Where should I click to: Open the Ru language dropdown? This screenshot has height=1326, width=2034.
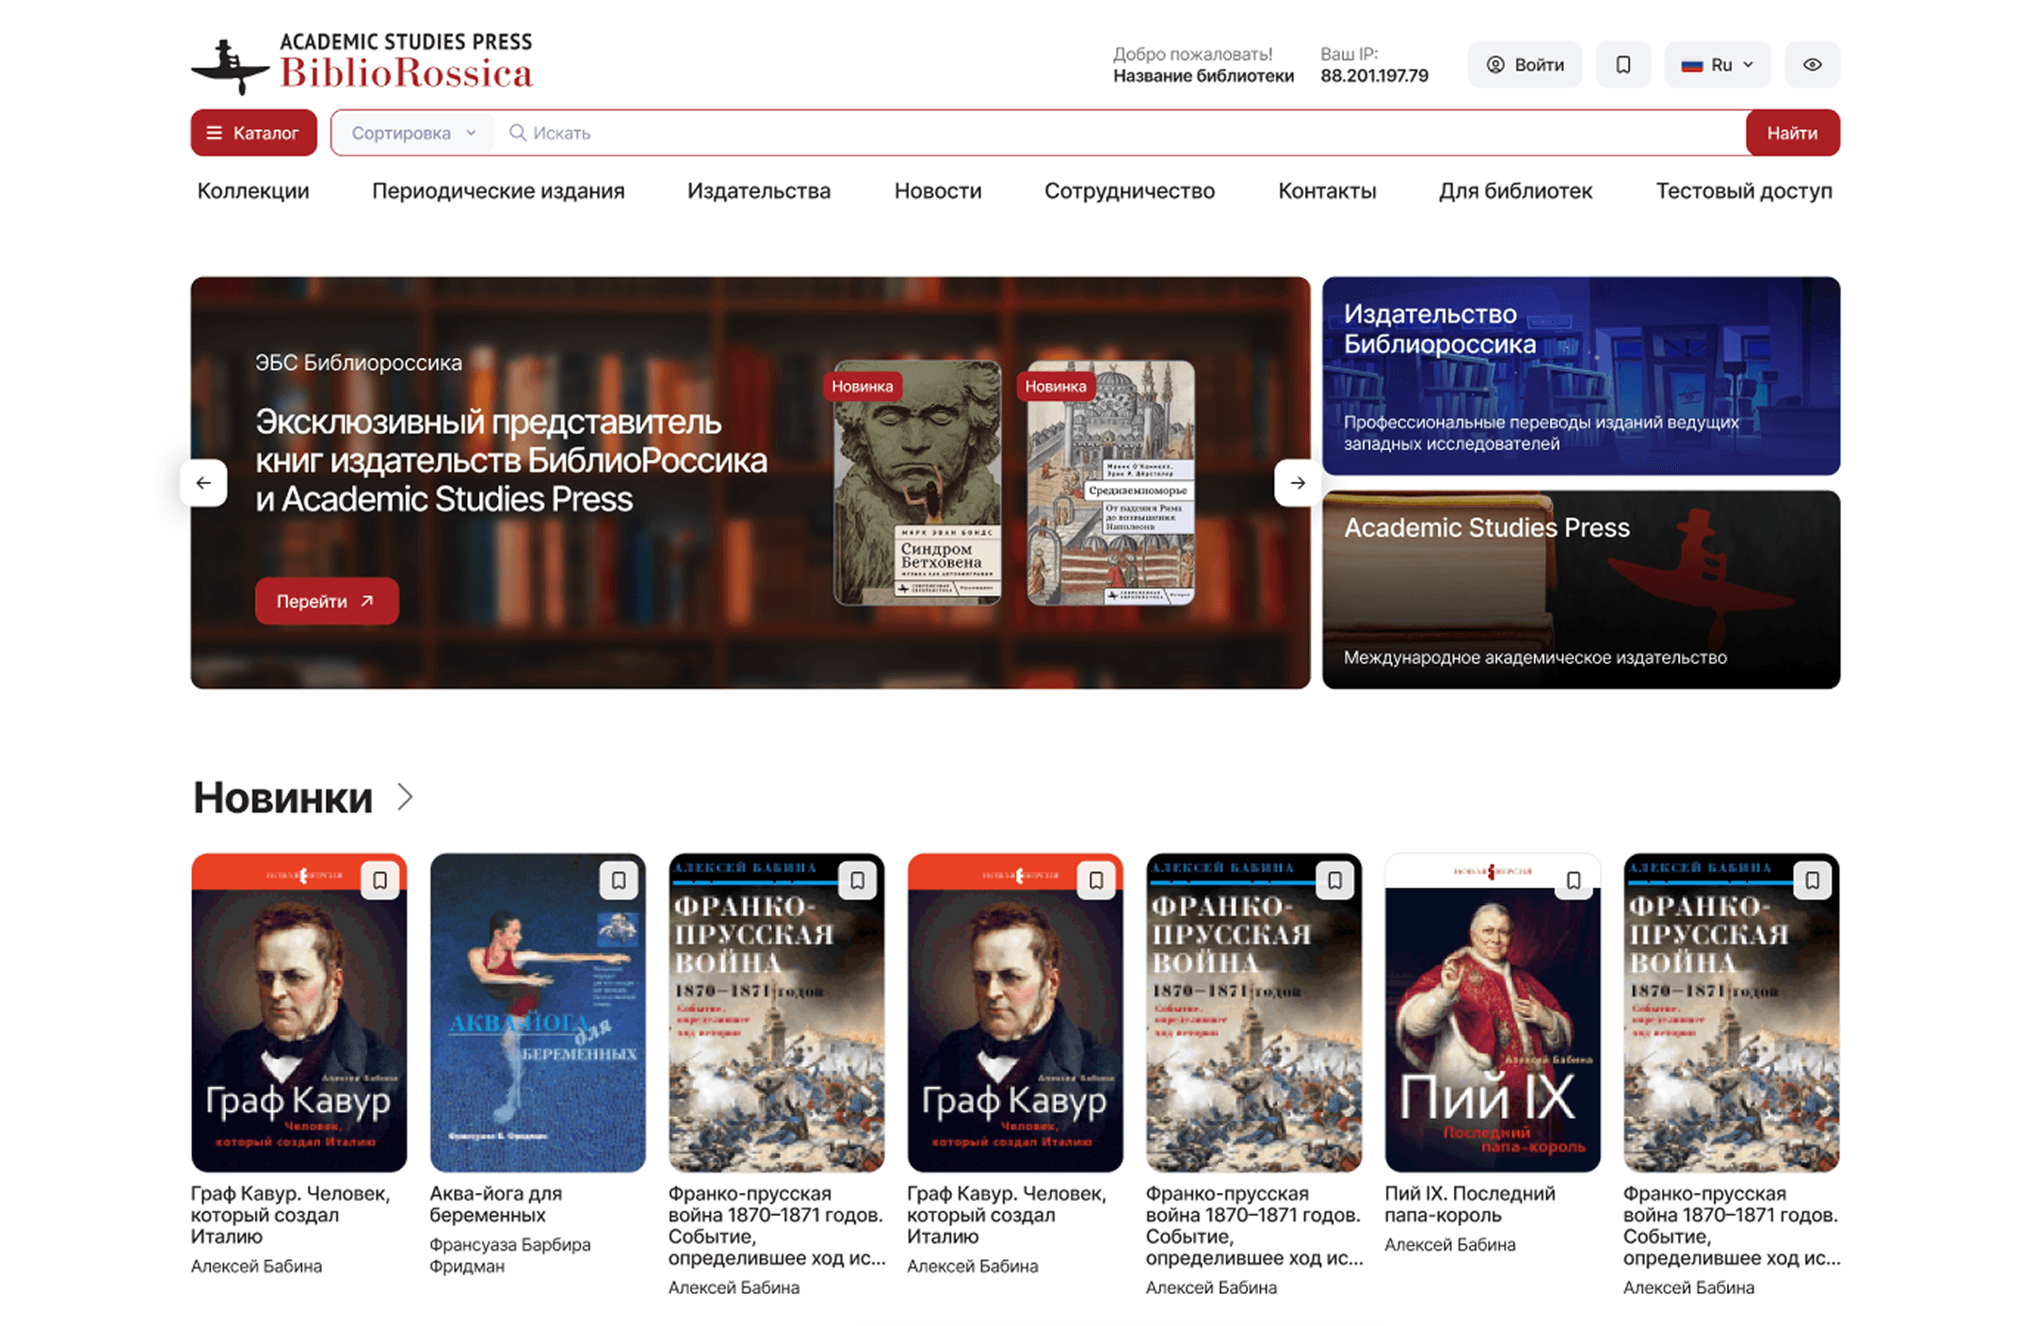click(1717, 65)
